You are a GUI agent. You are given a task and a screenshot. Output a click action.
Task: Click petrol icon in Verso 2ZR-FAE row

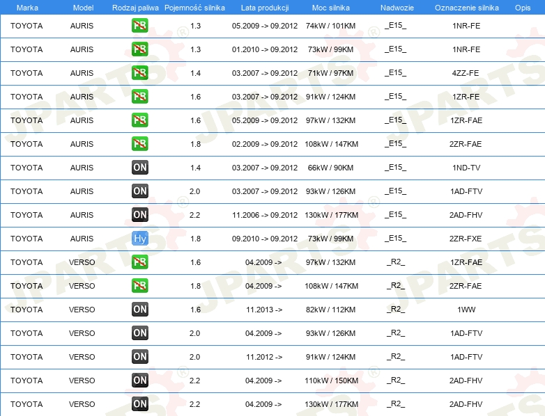tap(139, 285)
